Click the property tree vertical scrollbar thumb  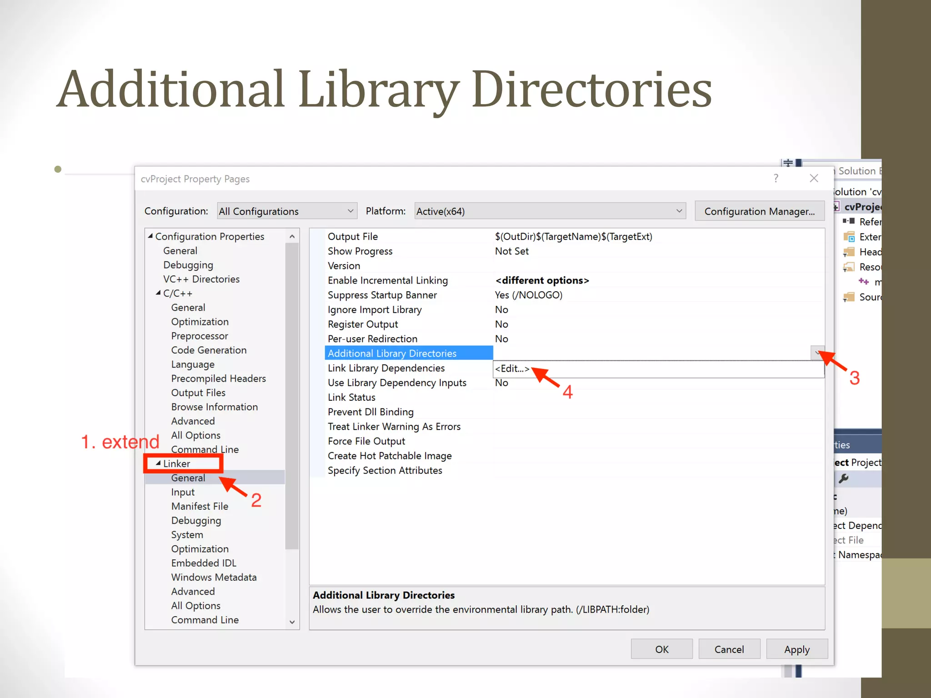292,395
